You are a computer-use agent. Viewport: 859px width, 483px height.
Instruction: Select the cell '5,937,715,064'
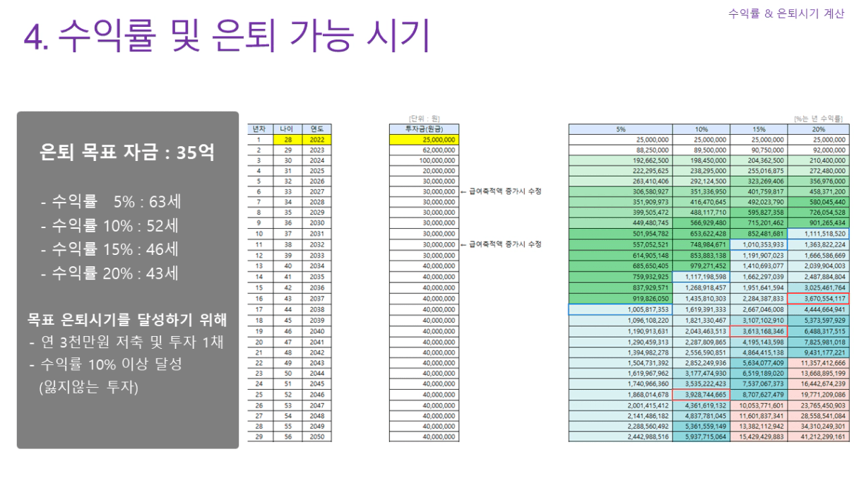click(x=701, y=437)
